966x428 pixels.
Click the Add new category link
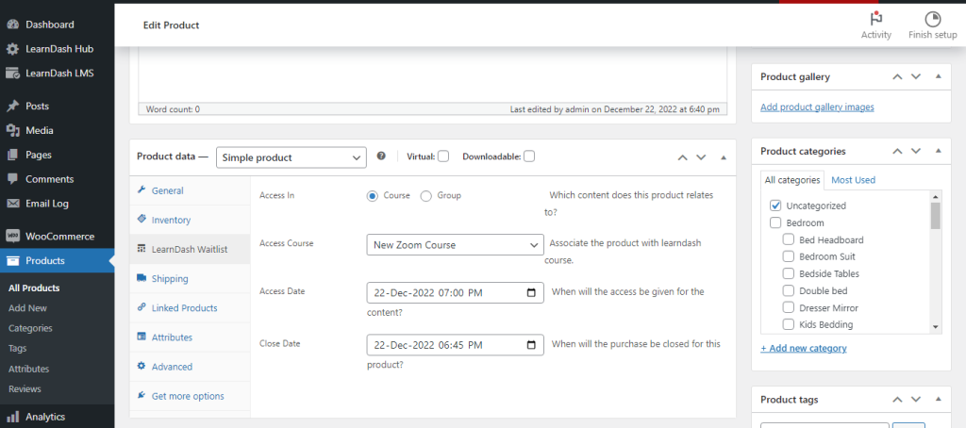tap(804, 348)
